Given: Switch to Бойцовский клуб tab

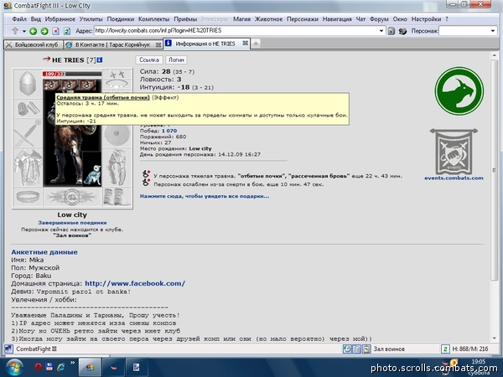Looking at the screenshot, I should (x=34, y=44).
